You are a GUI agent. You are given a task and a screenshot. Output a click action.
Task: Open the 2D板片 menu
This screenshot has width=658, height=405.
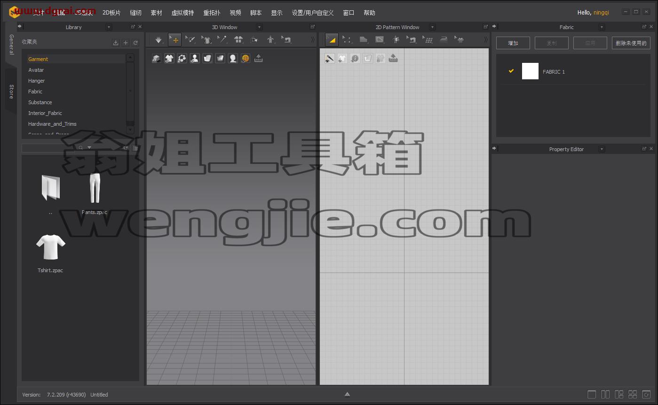pyautogui.click(x=111, y=13)
